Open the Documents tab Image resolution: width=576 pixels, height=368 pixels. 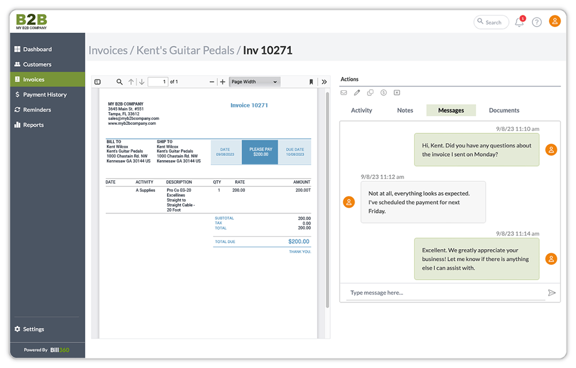504,110
